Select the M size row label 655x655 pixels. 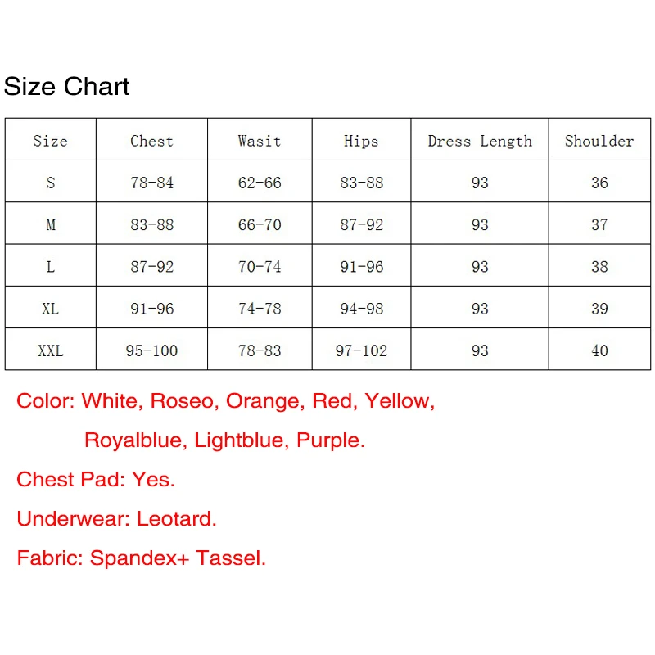tap(51, 224)
